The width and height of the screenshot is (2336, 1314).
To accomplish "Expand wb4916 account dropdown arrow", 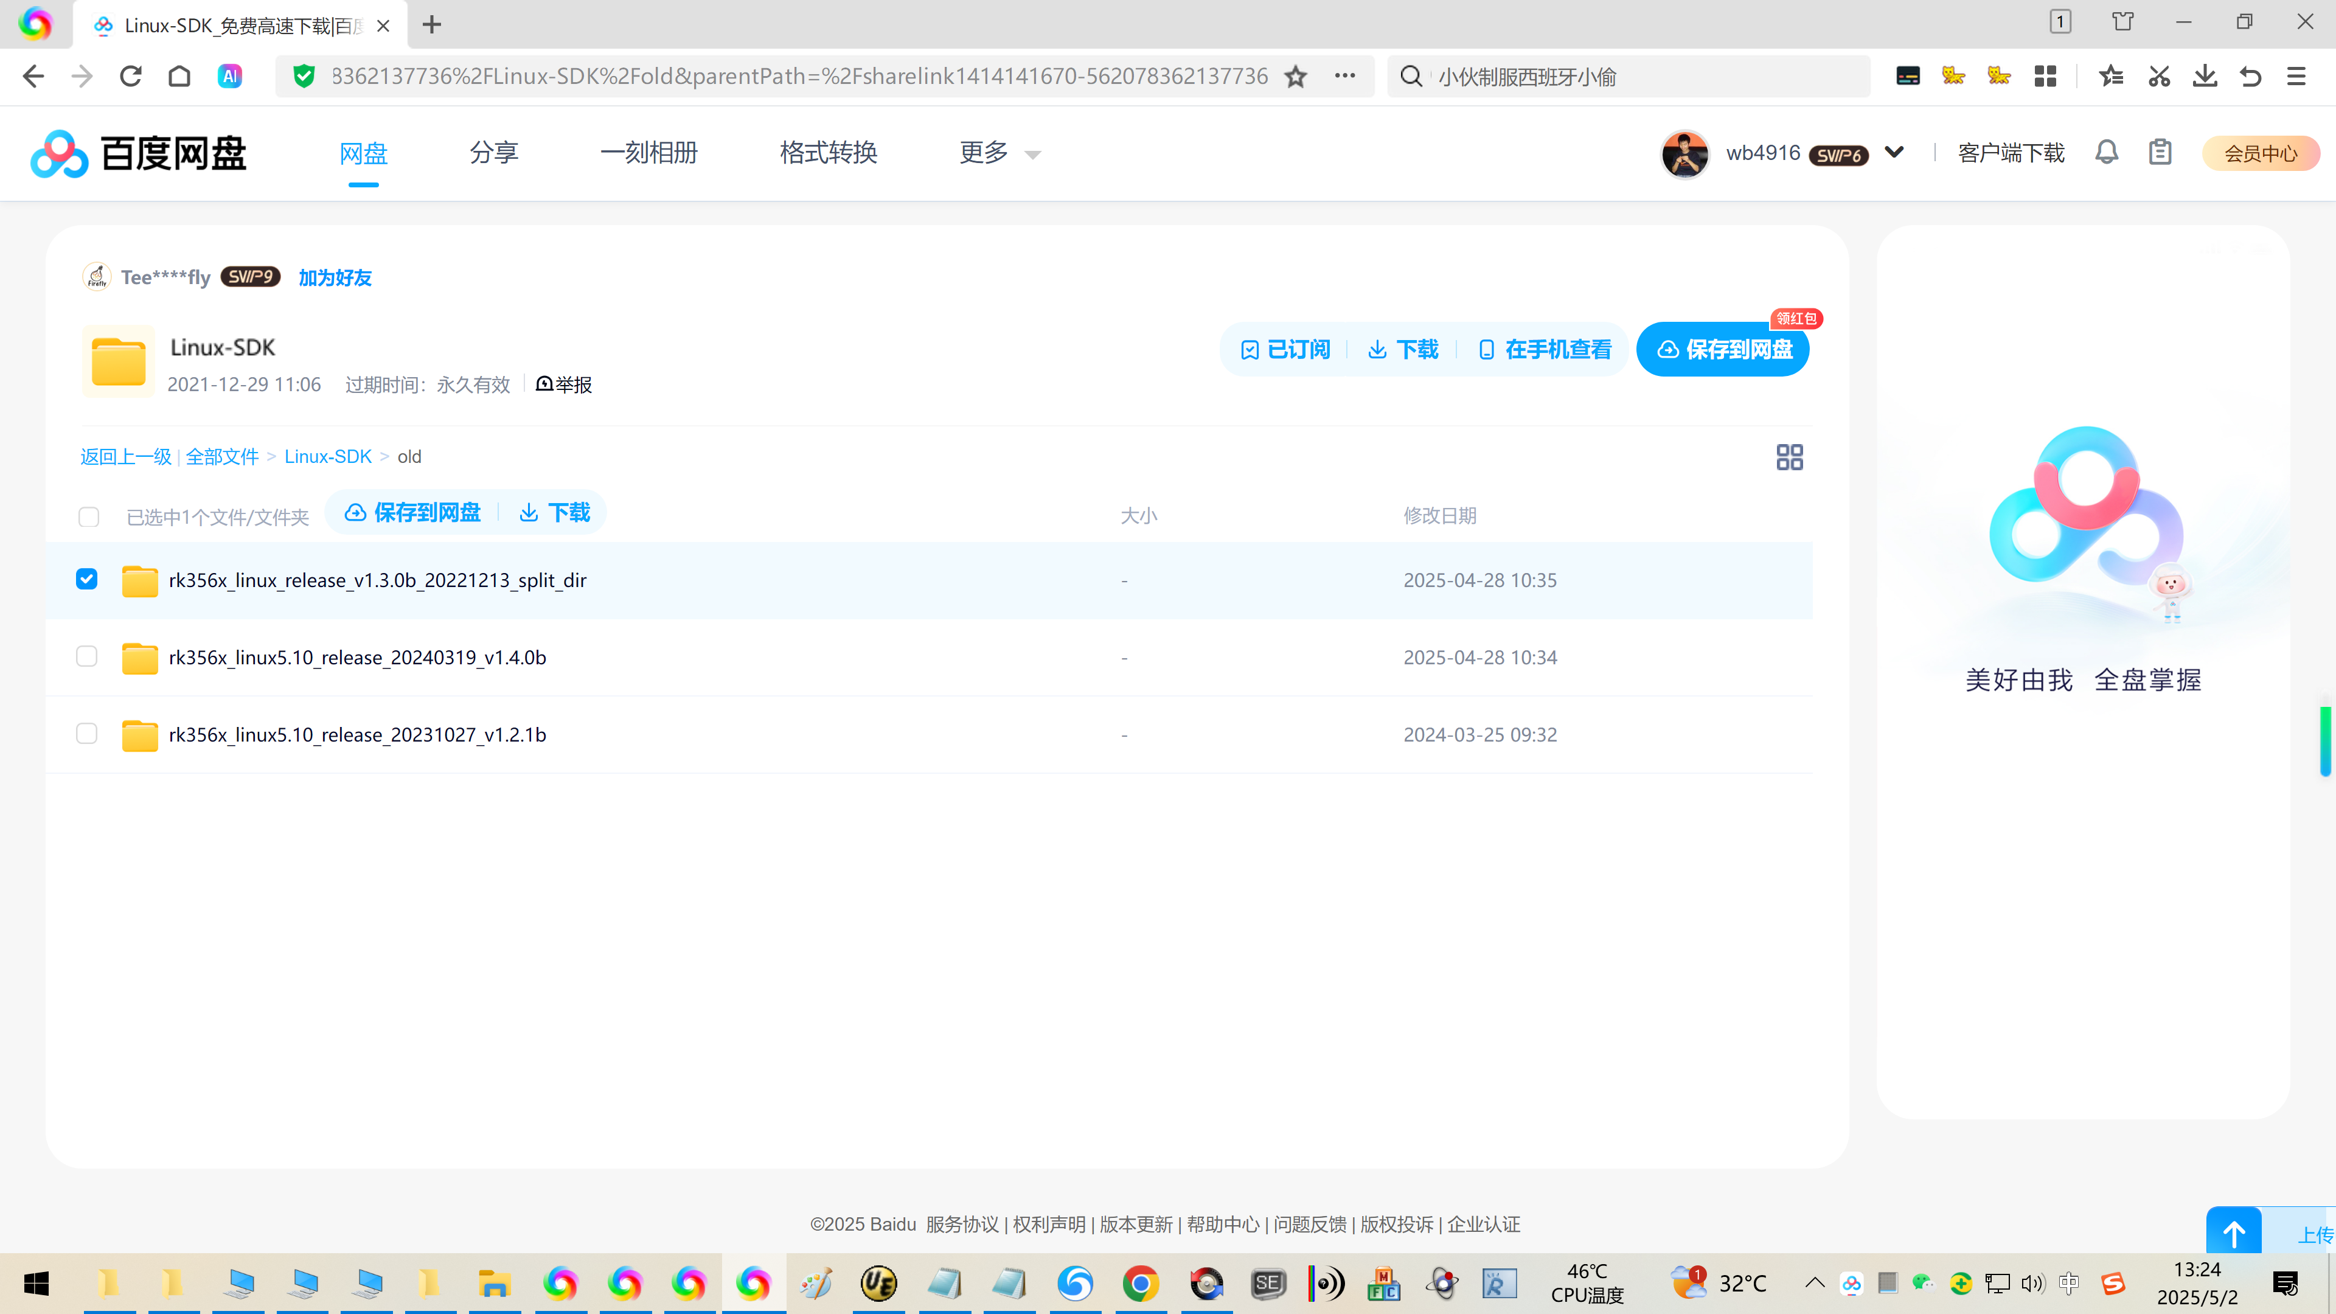I will click(x=1894, y=152).
